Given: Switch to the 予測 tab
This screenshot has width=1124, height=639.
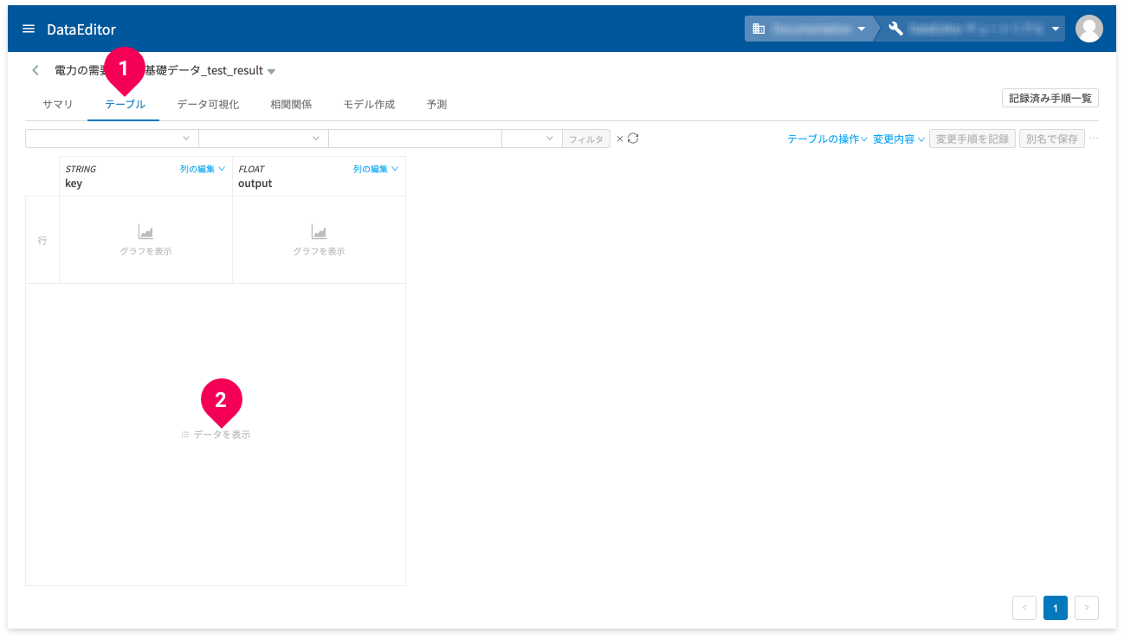Looking at the screenshot, I should pos(436,104).
